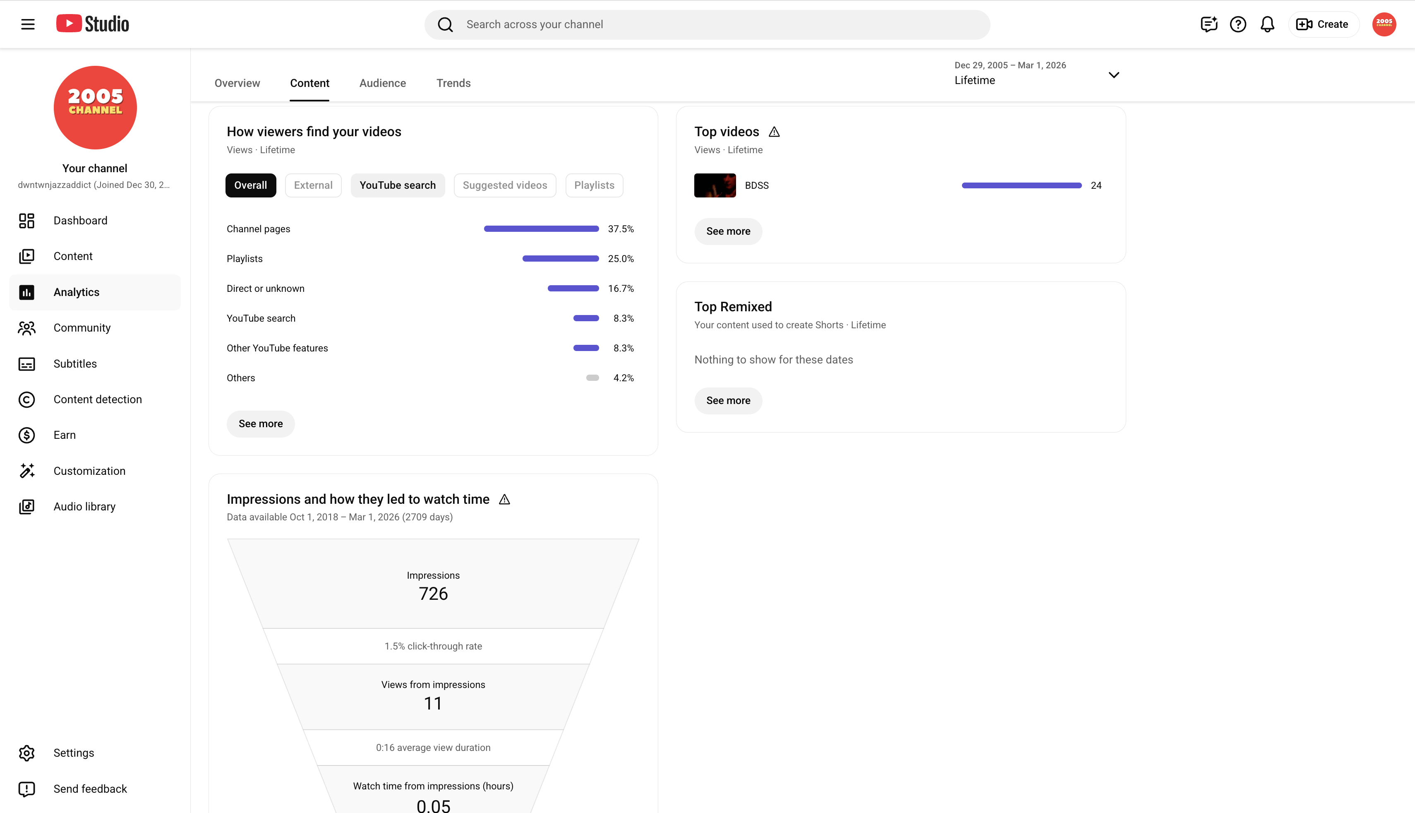Click the YouTube search row label in the list
Screen dimensions: 1415x813
pyautogui.click(x=261, y=318)
